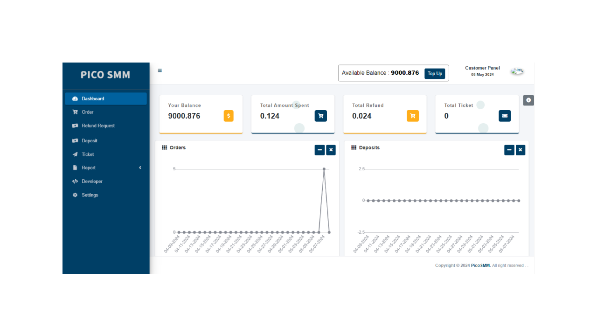The image size is (597, 336).
Task: Click the 08 May 2024 date in header
Action: click(482, 75)
